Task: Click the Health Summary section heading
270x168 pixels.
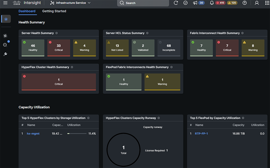Action: tap(32, 22)
